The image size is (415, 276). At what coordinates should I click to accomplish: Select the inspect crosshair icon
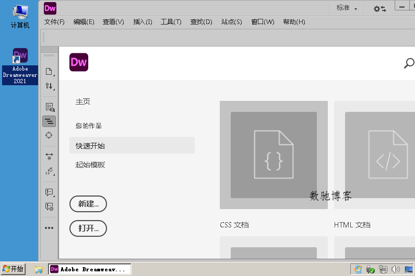click(x=49, y=135)
